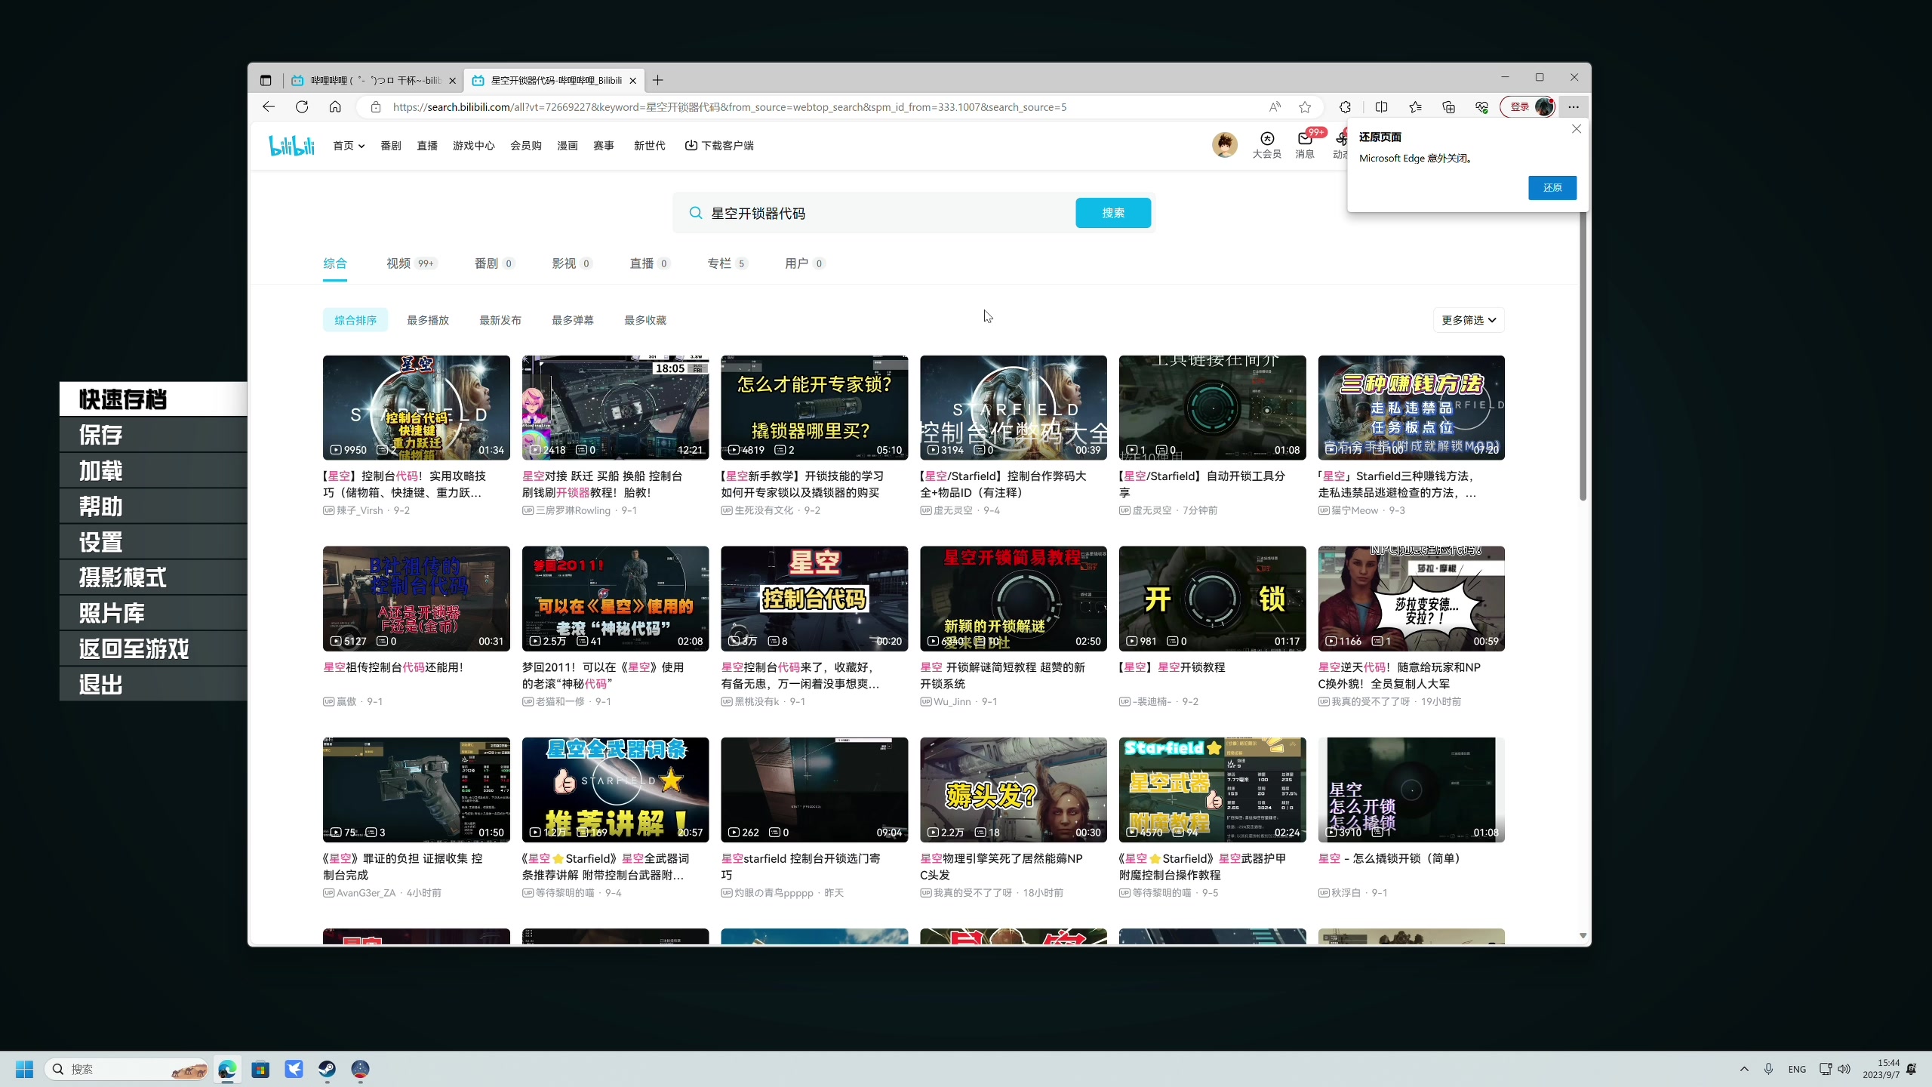The height and width of the screenshot is (1087, 1932).
Task: Open 游戏中心 nav link
Action: (474, 146)
